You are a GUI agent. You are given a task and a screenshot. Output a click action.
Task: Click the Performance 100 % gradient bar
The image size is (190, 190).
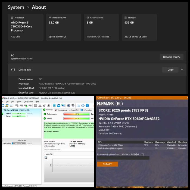click(x=77, y=114)
